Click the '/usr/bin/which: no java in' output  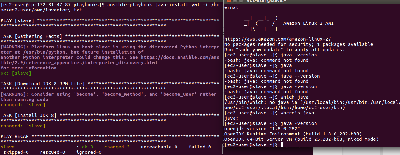pyautogui.click(x=312, y=102)
